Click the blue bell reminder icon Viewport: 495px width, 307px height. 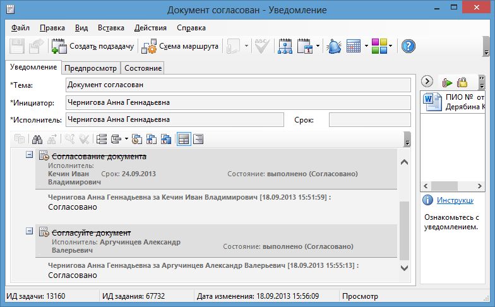(335, 46)
